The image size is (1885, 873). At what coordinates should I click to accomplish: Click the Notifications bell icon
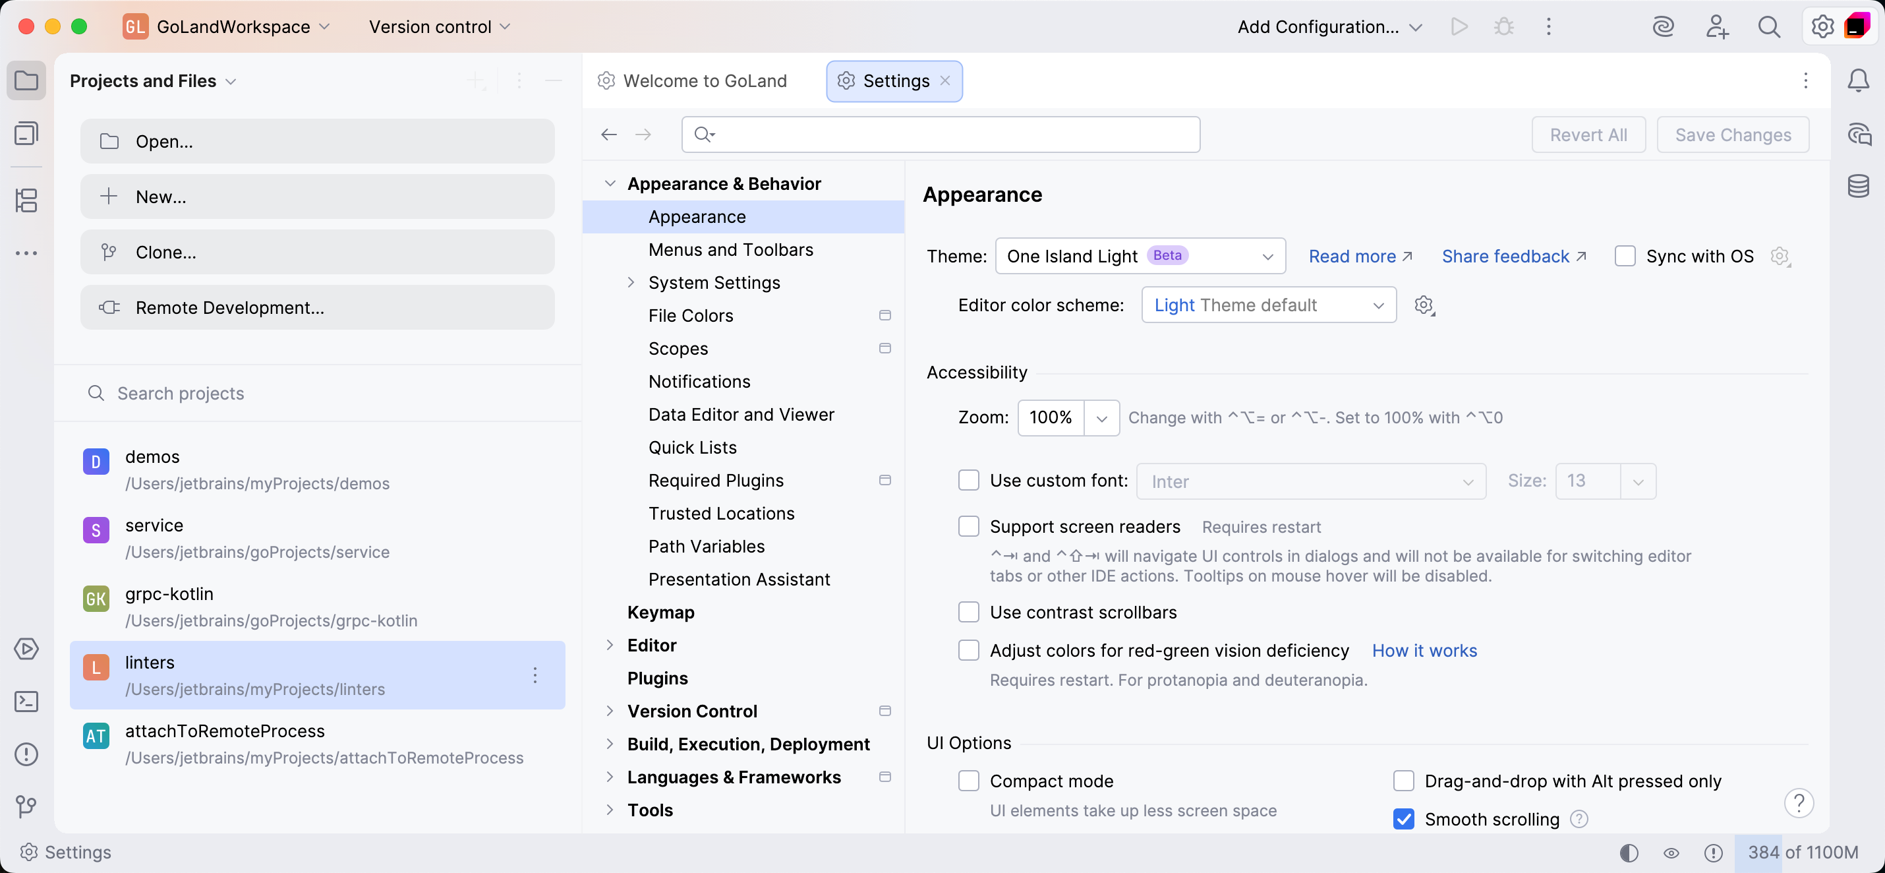tap(1859, 81)
